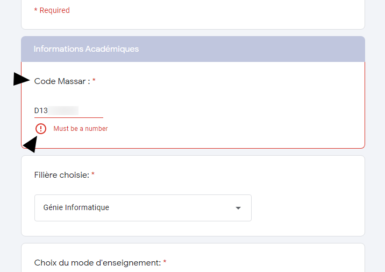Image resolution: width=385 pixels, height=272 pixels.
Task: Click the "Filière choisie:" question label
Action: (x=61, y=175)
